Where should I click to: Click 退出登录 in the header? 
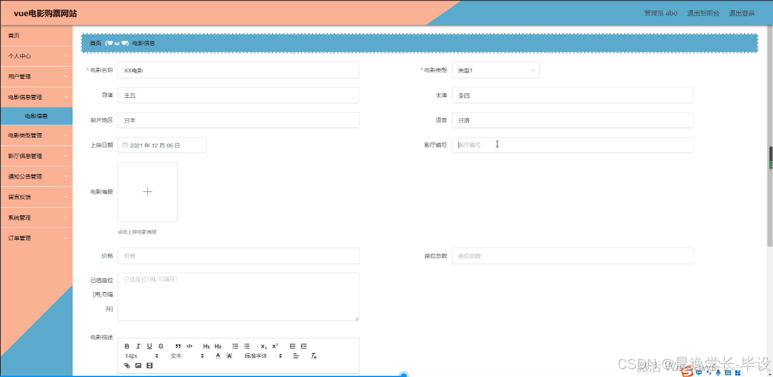pyautogui.click(x=742, y=13)
